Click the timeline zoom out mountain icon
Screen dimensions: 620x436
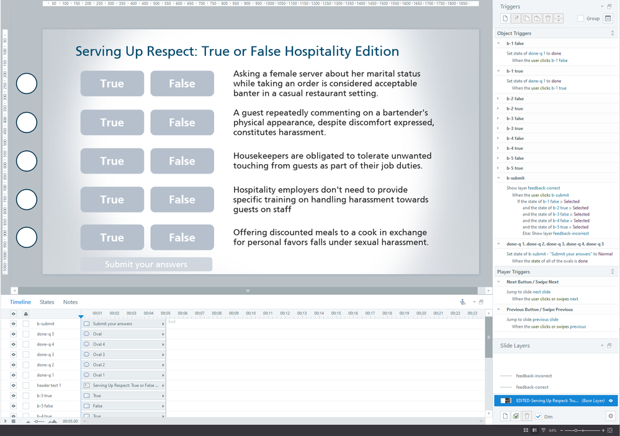28,421
